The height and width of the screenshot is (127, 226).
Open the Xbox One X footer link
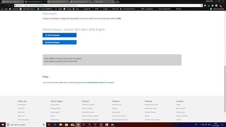[21, 112]
